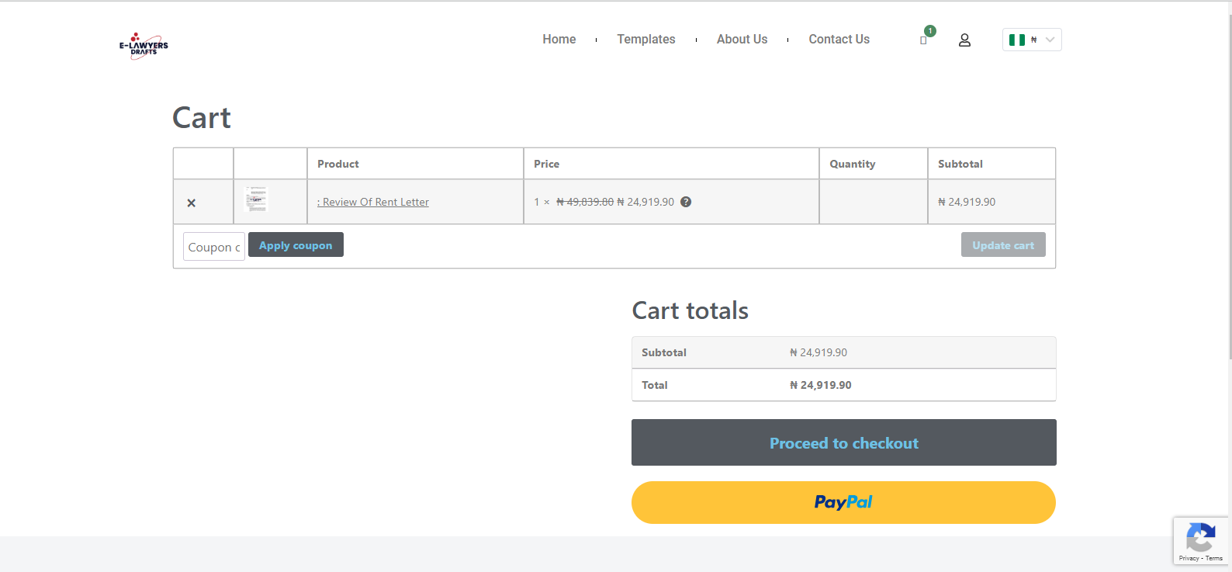Image resolution: width=1232 pixels, height=572 pixels.
Task: Open the Templates menu item
Action: (x=645, y=40)
